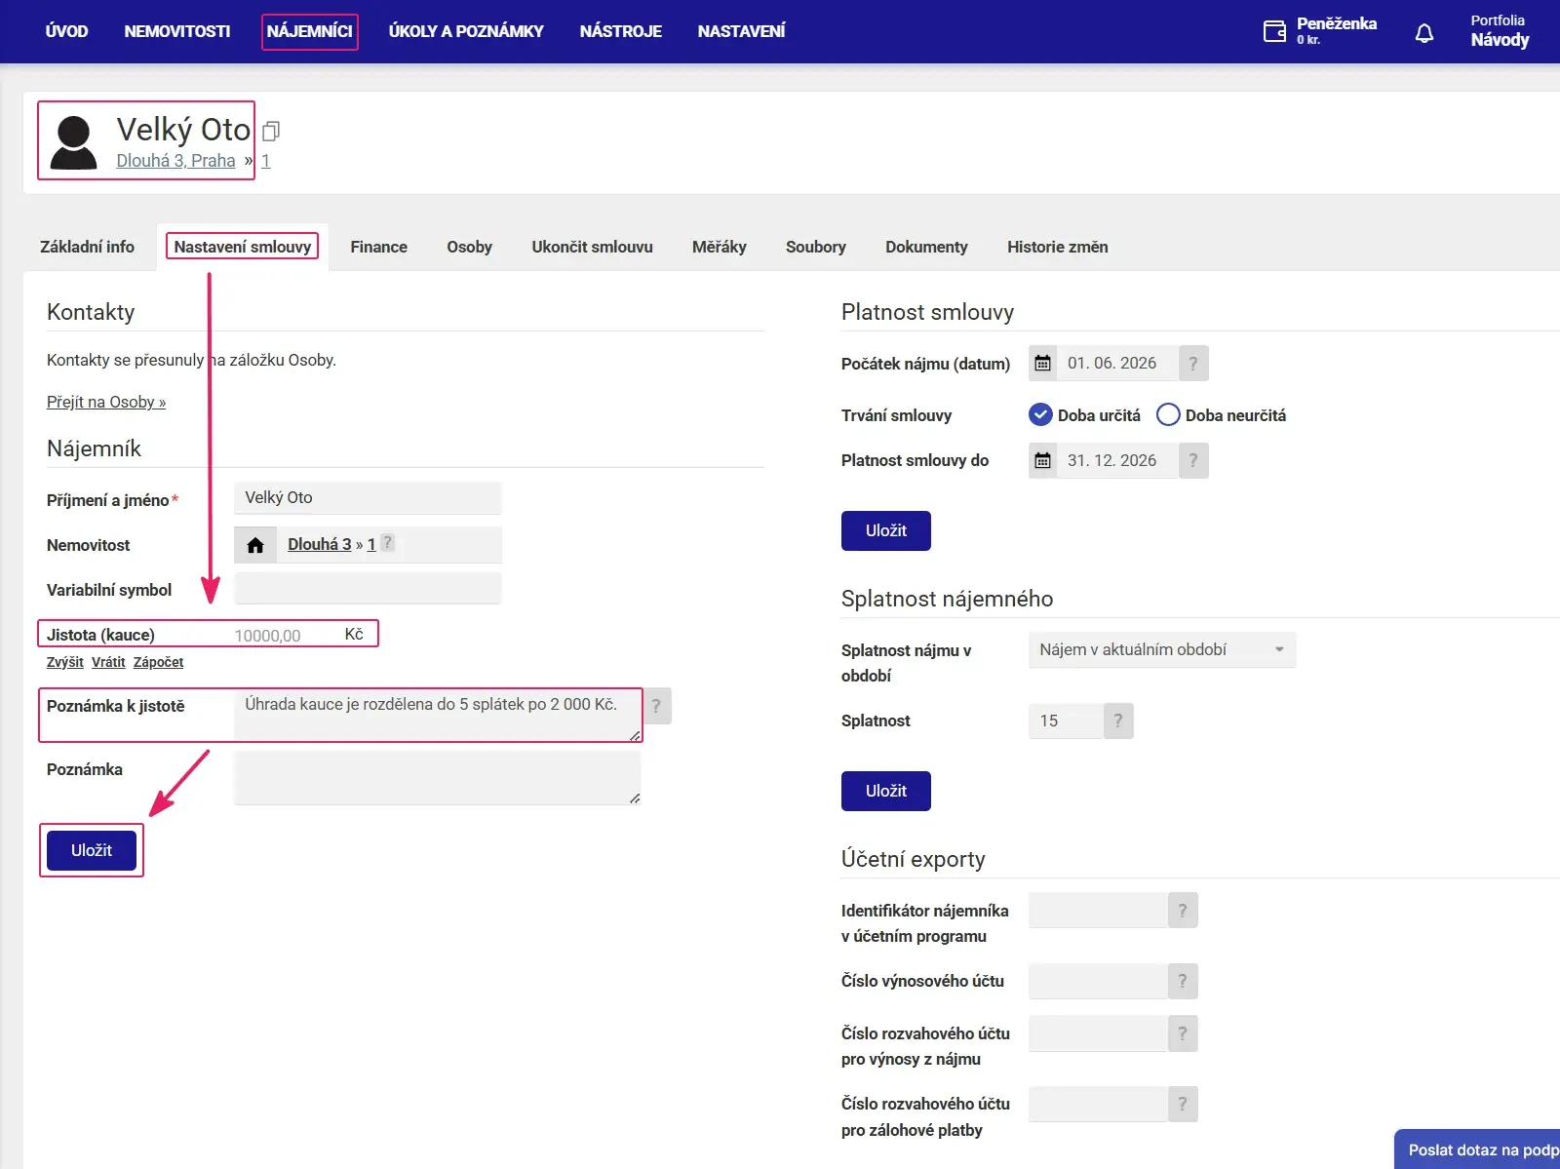Save tenant settings with Uložit under Poznámka

coord(92,850)
